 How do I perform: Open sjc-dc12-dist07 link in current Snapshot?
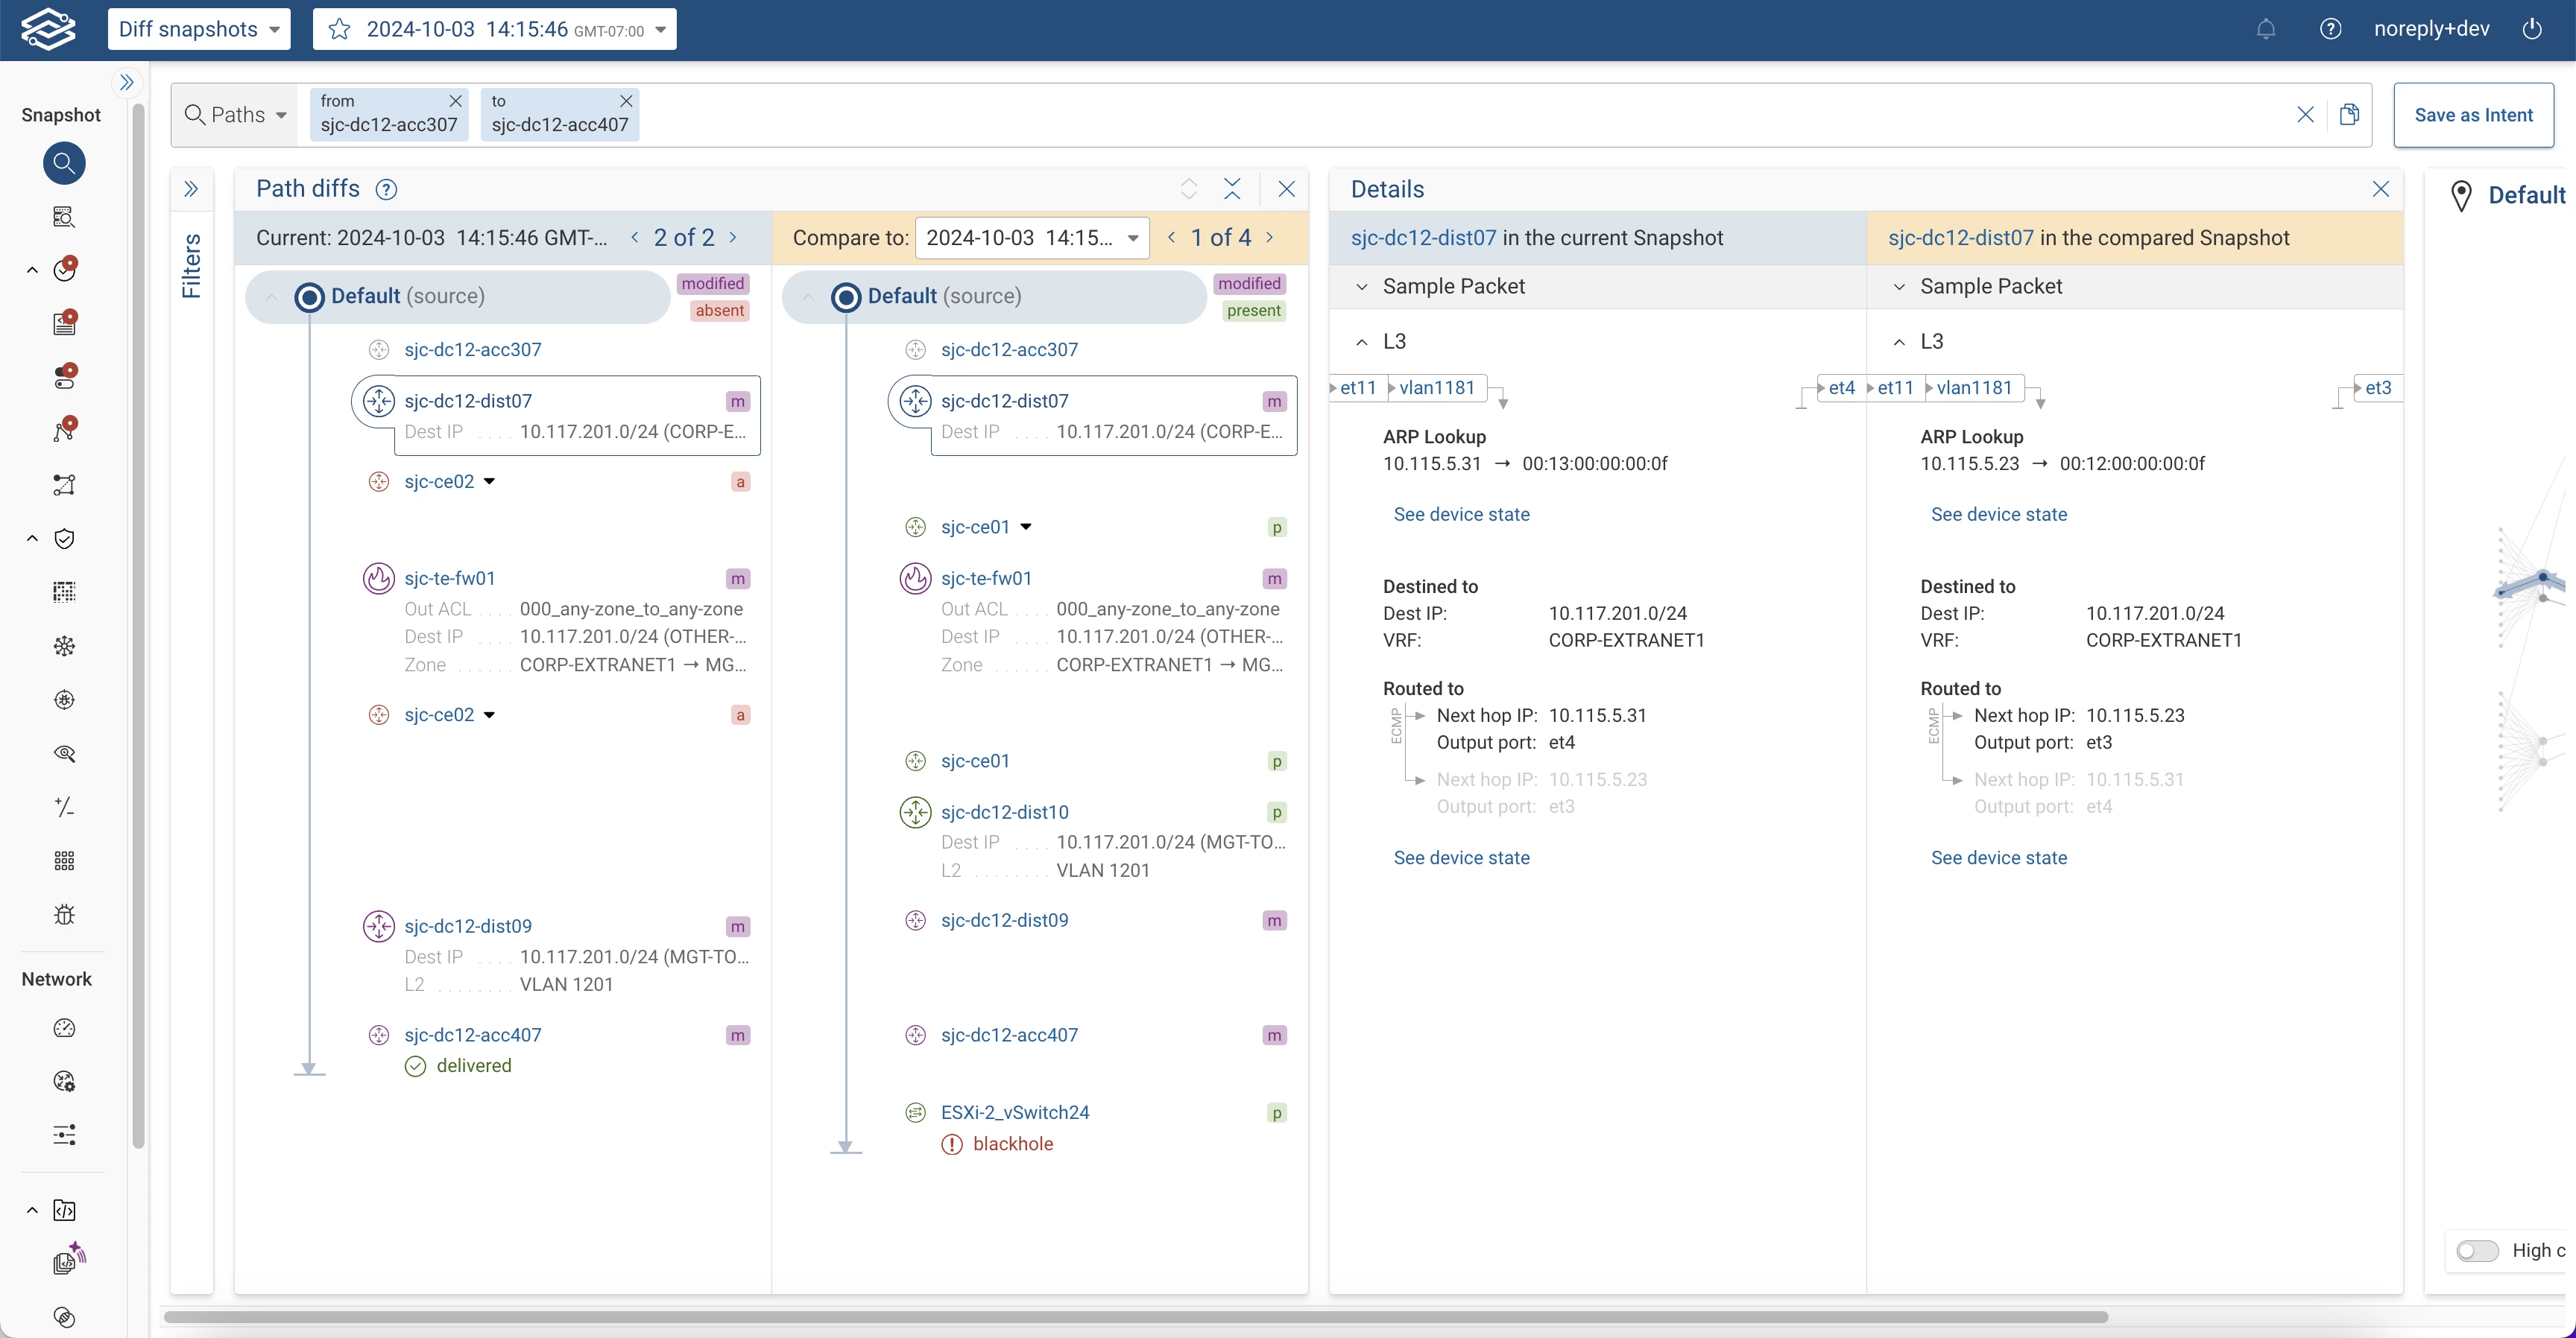coord(1423,238)
